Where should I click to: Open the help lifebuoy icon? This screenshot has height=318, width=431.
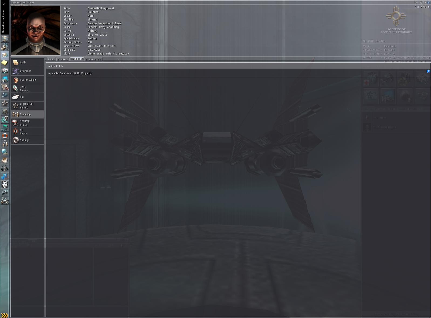point(5,136)
